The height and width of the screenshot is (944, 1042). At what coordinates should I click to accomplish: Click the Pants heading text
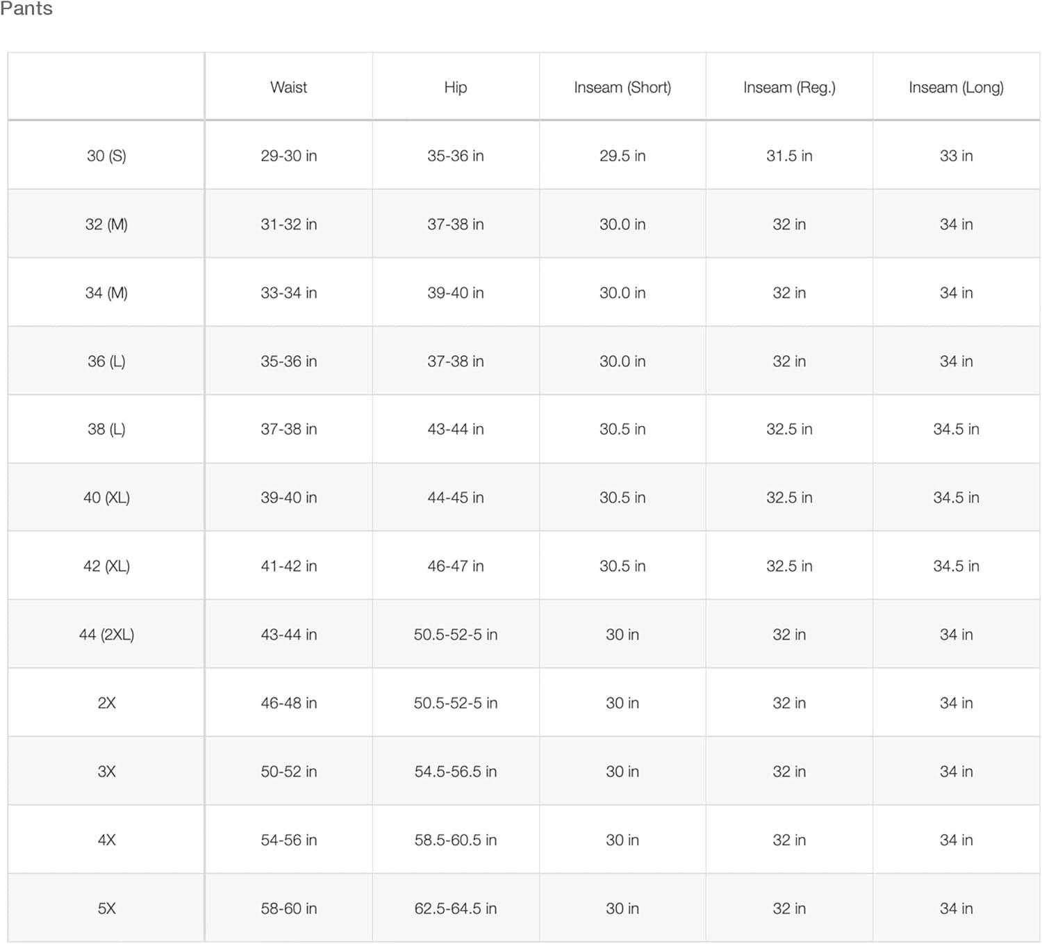pos(26,8)
